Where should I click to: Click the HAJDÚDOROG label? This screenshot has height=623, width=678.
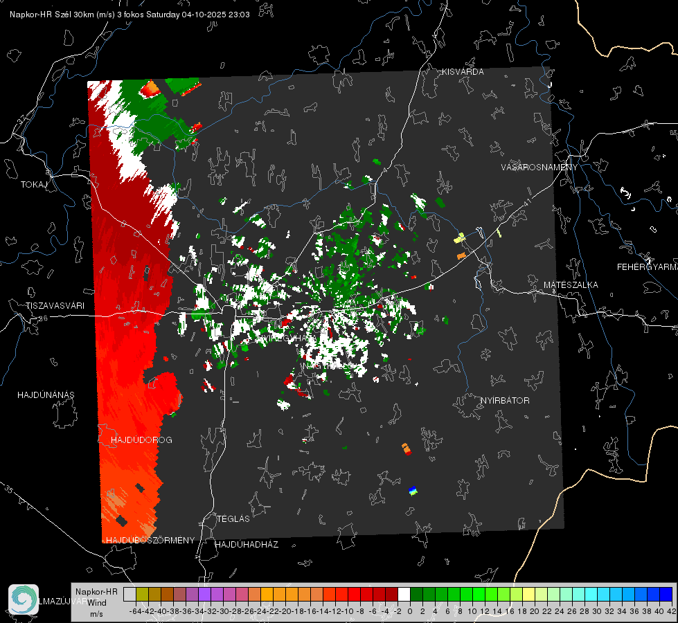[141, 440]
